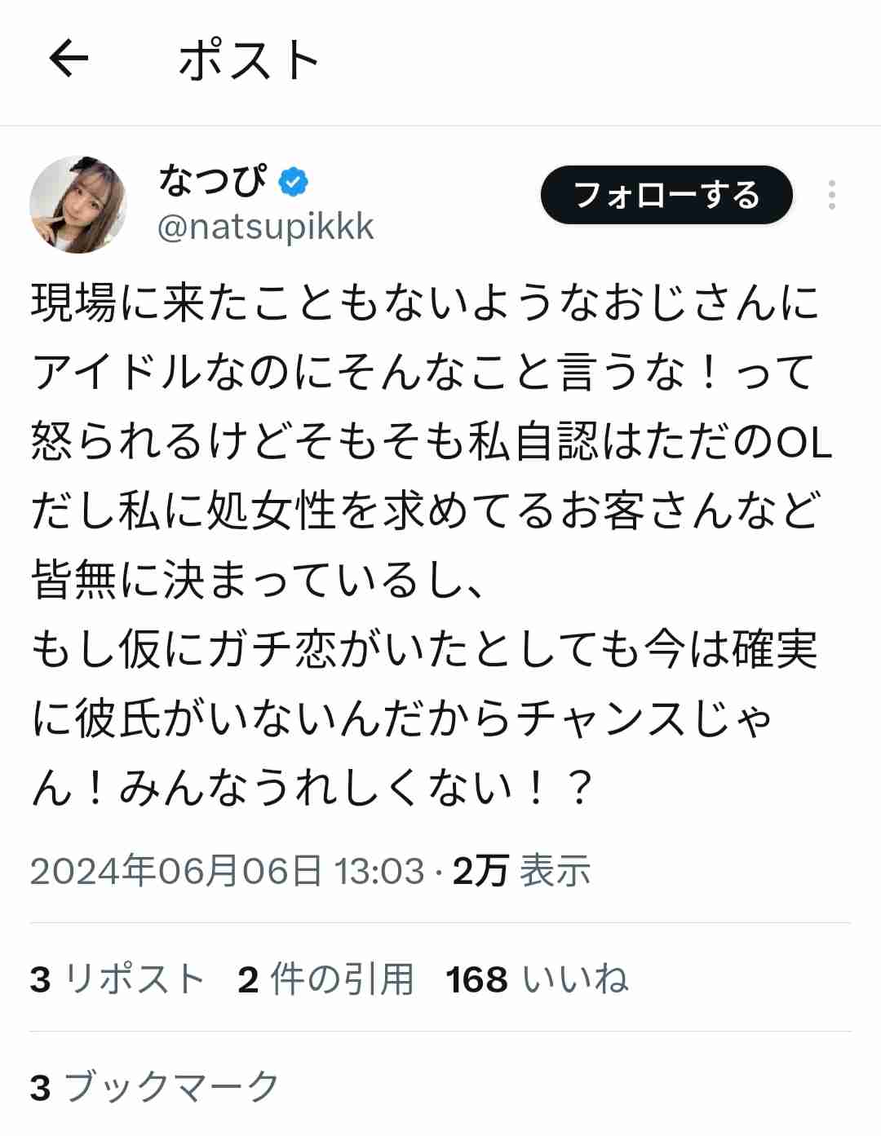Screen dimensions: 881x1136
Task: Go back using the left arrow
Action: (x=69, y=60)
